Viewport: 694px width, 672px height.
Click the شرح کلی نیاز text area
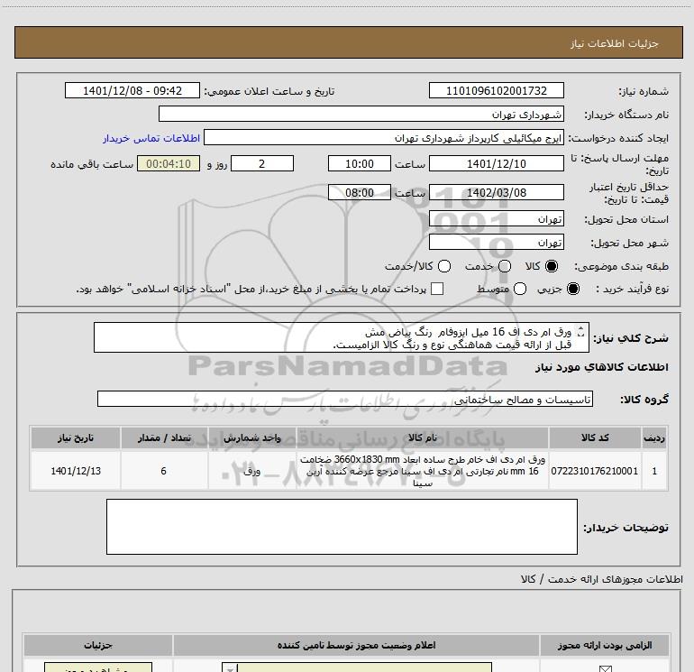(x=342, y=337)
